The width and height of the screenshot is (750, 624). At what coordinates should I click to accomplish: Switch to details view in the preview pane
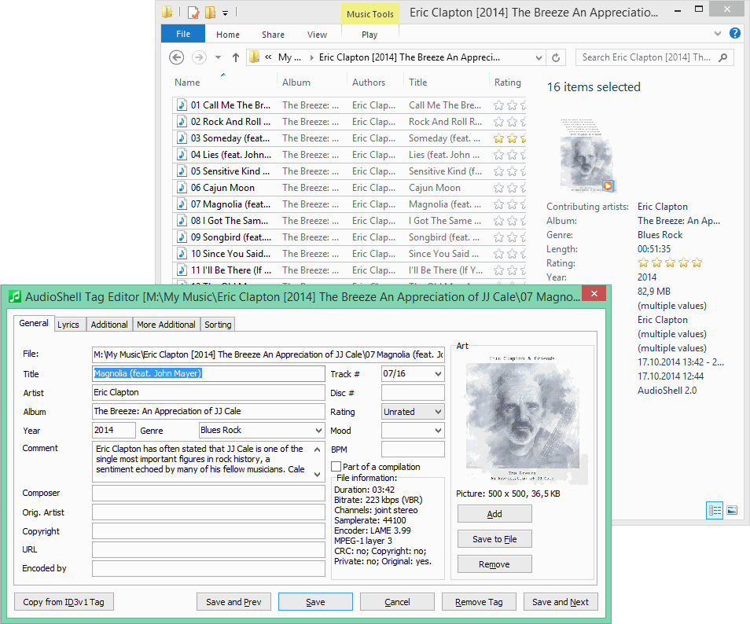[x=714, y=510]
